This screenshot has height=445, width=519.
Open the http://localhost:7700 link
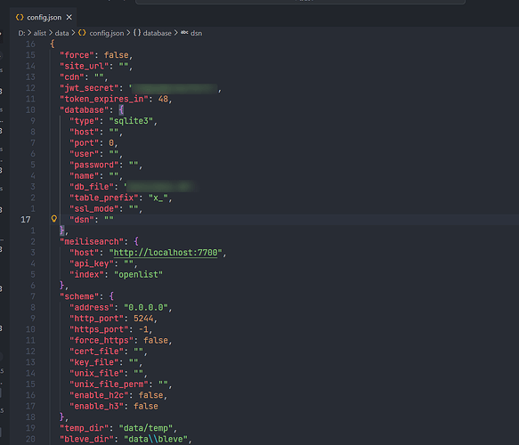tap(166, 253)
